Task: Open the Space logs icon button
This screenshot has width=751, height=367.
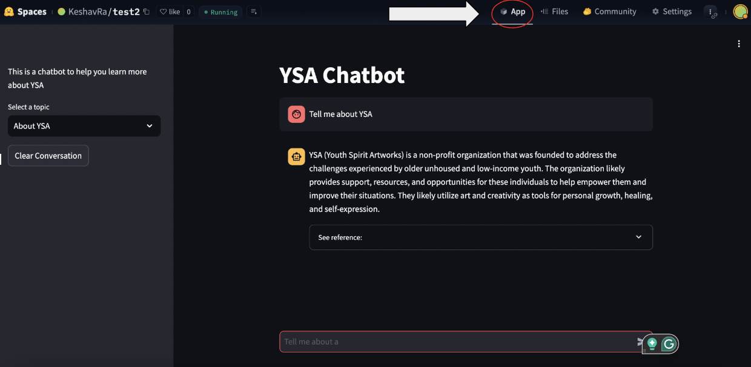Action: coord(254,12)
